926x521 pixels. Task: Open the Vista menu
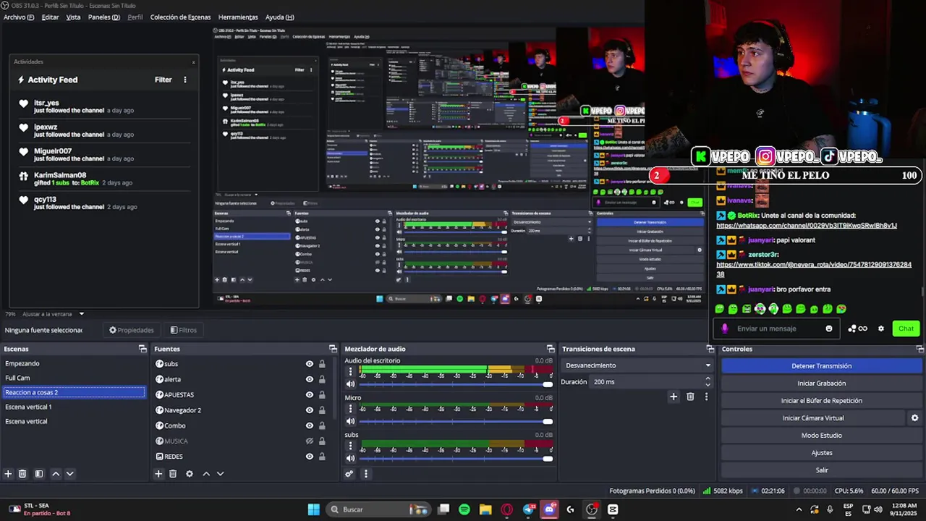pos(73,17)
